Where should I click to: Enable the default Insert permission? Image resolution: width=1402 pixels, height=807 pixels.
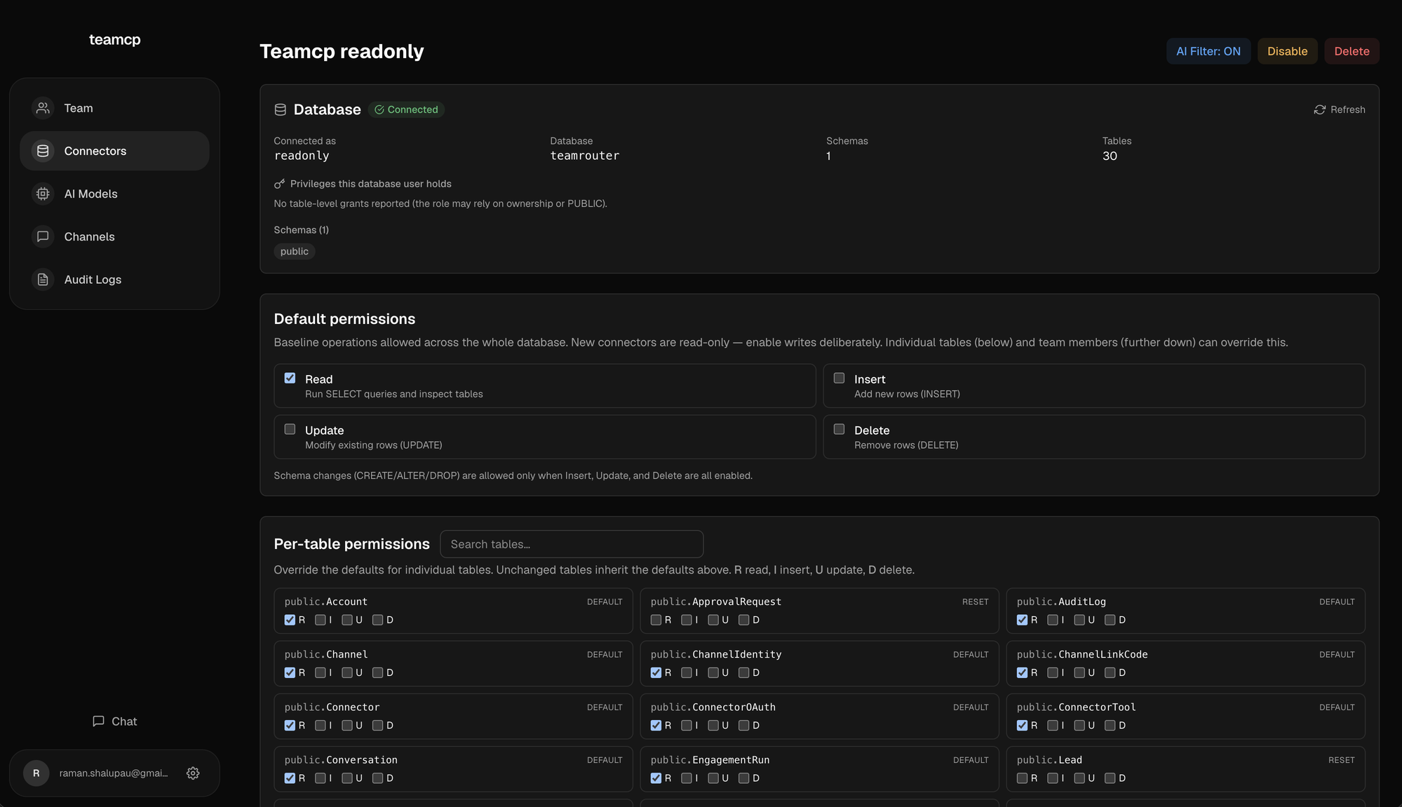coord(839,378)
